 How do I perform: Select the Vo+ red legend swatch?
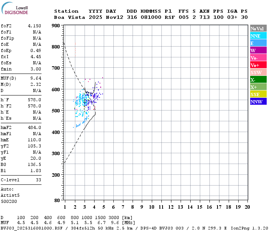point(258,65)
